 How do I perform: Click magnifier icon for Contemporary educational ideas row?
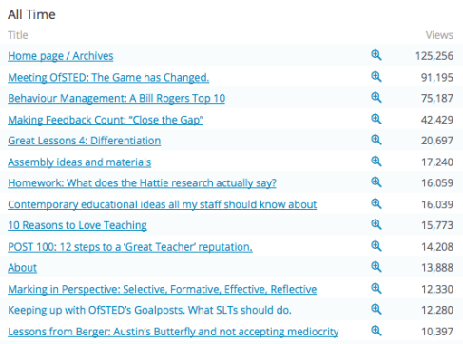coord(376,203)
